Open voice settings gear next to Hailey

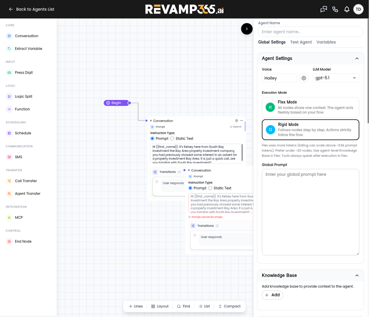click(x=304, y=78)
